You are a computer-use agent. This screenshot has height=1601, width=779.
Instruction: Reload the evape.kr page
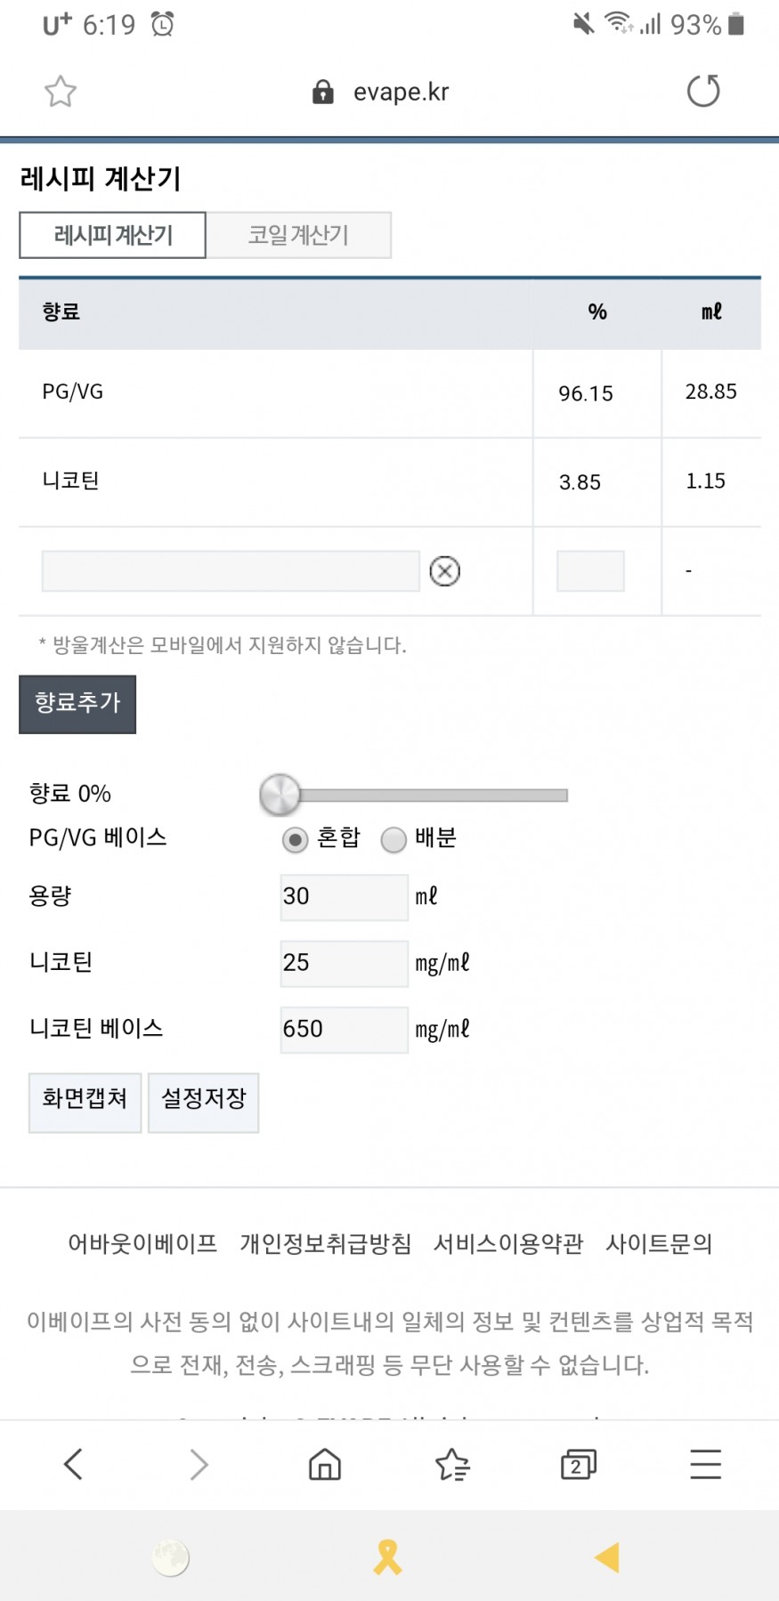(703, 91)
